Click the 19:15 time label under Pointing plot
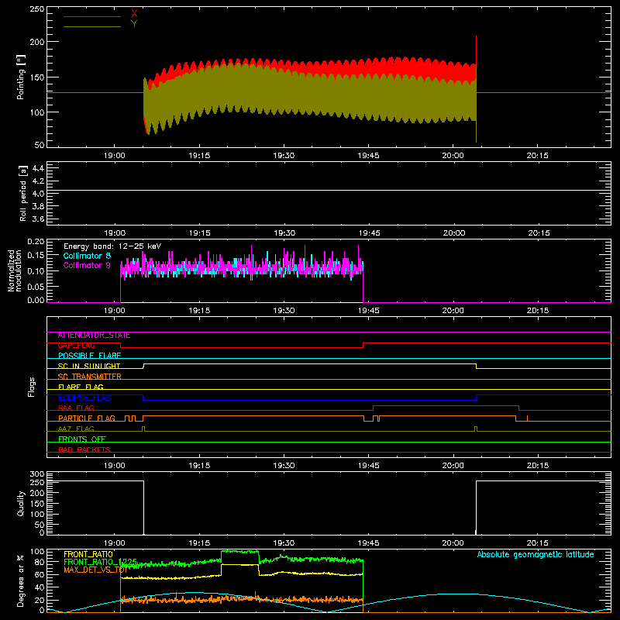The width and height of the screenshot is (620, 620). [199, 156]
